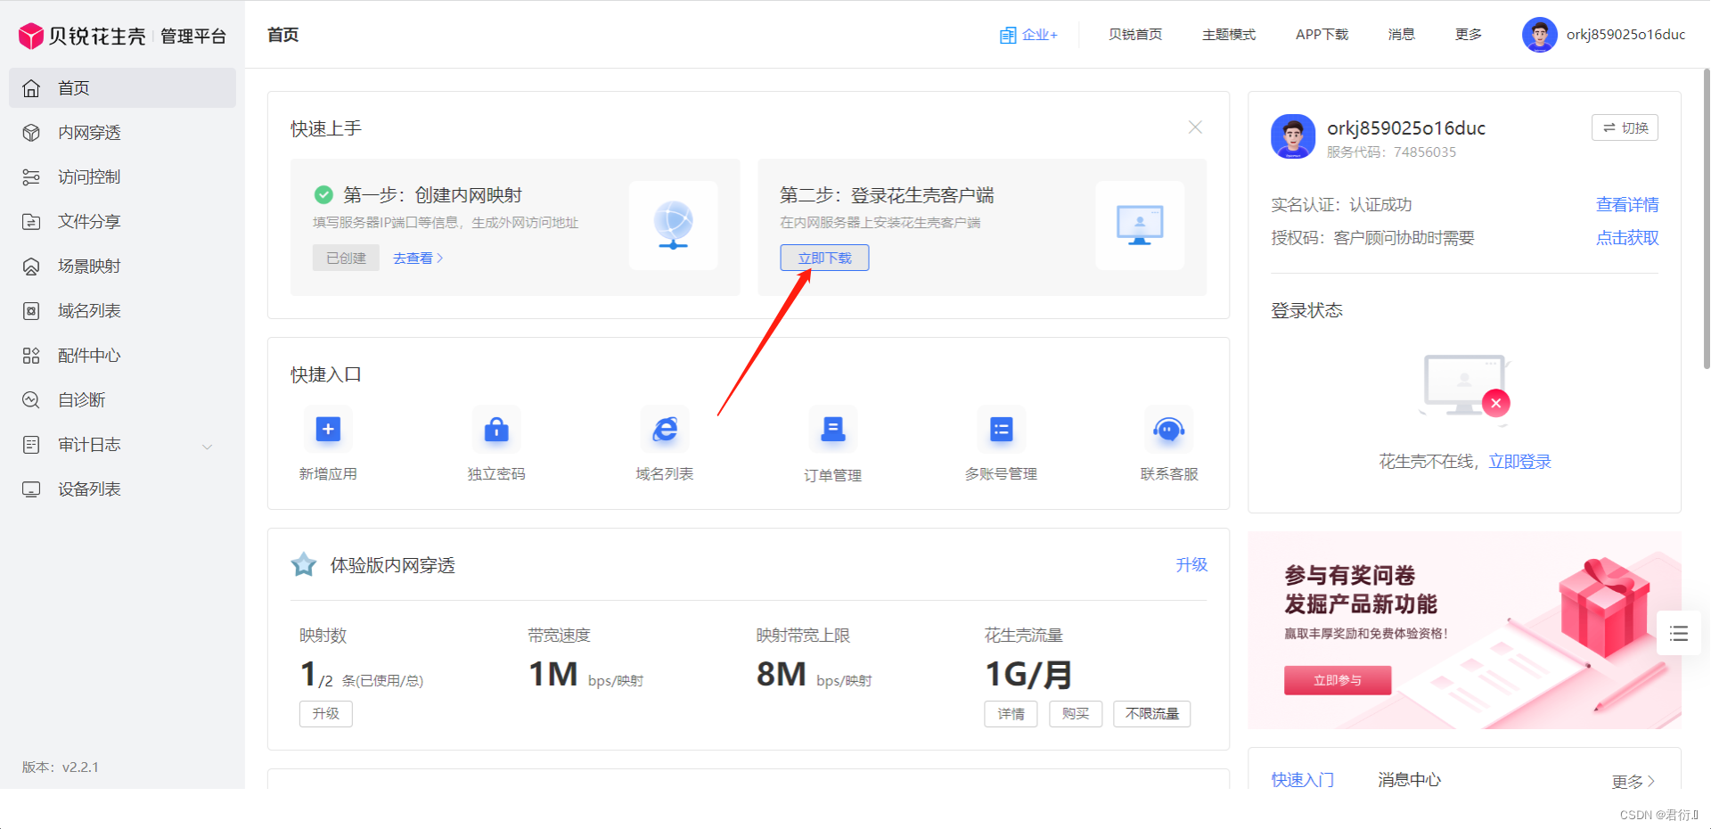The image size is (1711, 829).
Task: Click the 审计日志 sidebar icon
Action: (x=31, y=445)
